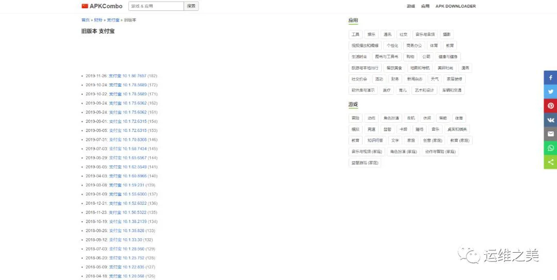Select the 动作 game category tag
The image size is (557, 280).
coord(371,118)
